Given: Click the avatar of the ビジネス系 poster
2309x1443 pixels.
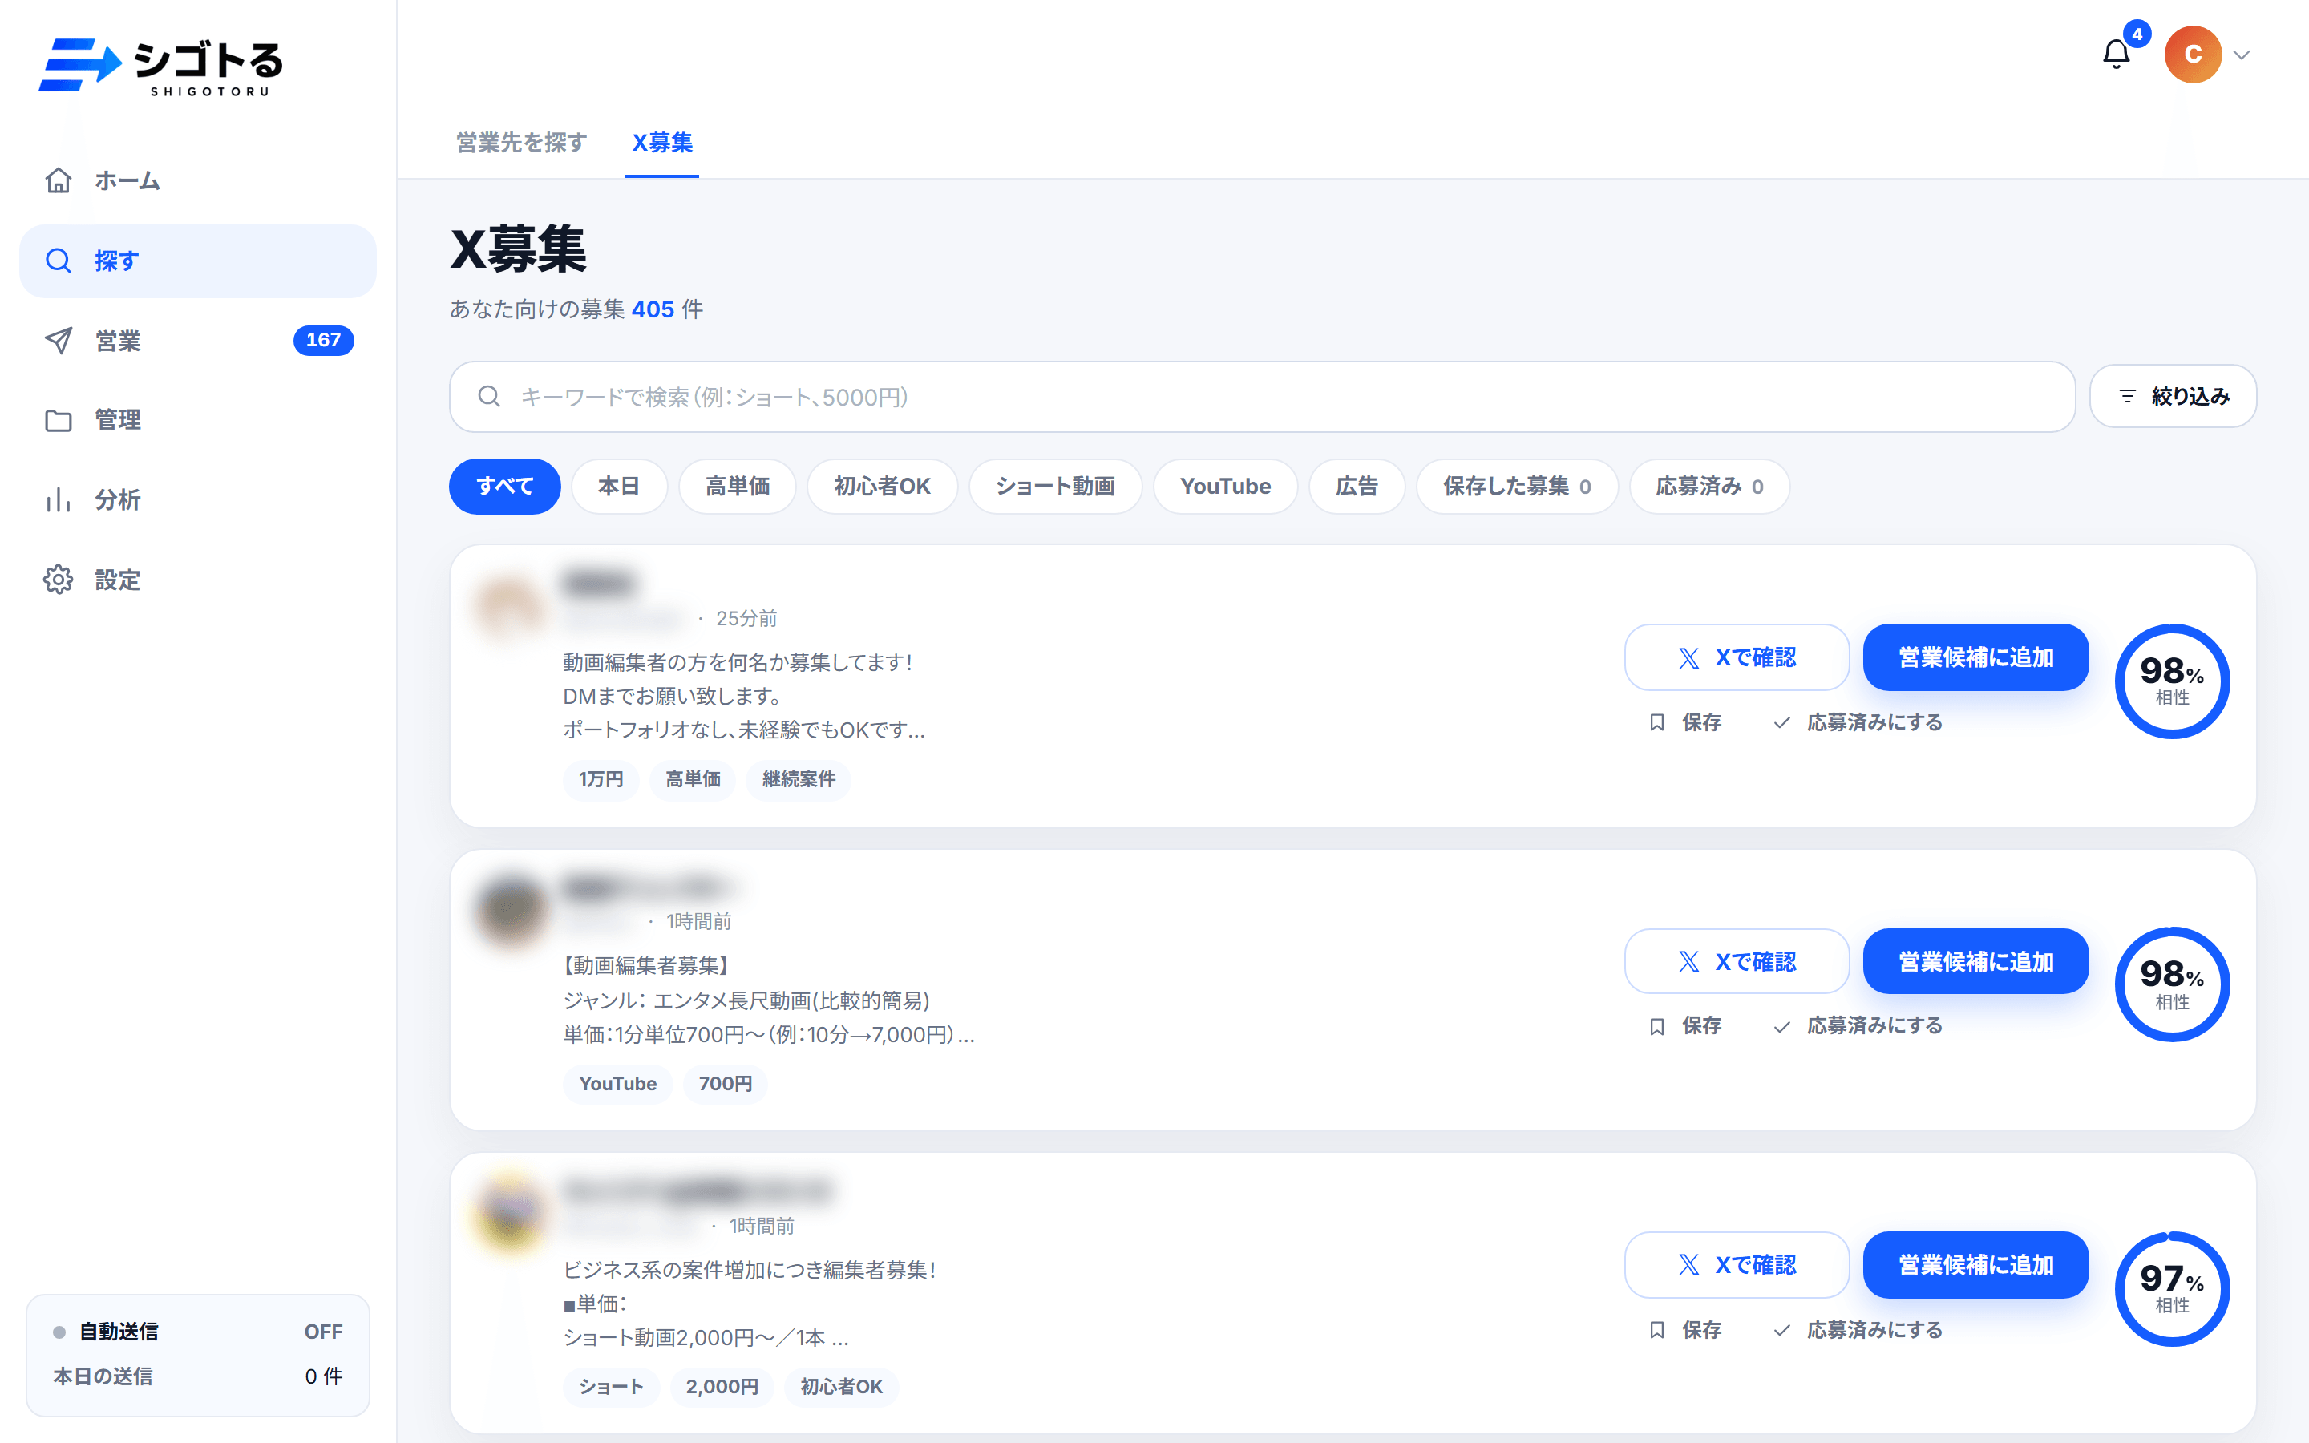Looking at the screenshot, I should (510, 1213).
